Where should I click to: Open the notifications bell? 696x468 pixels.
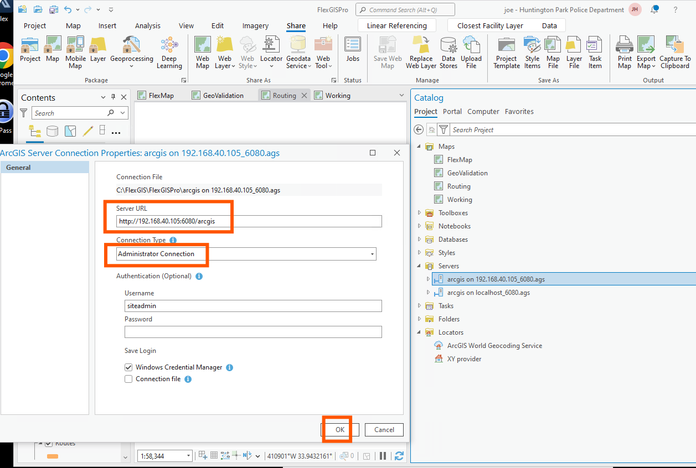point(655,9)
